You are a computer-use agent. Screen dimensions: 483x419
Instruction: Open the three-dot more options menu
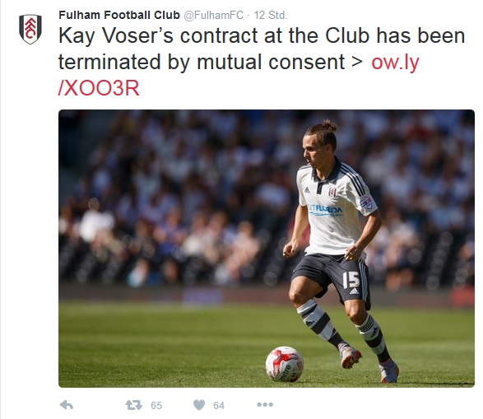[265, 404]
